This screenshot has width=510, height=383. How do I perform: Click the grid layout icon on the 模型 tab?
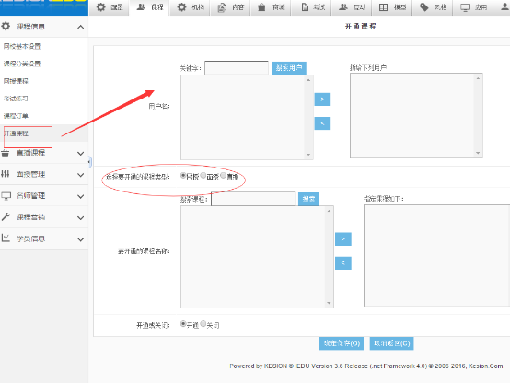pyautogui.click(x=384, y=7)
